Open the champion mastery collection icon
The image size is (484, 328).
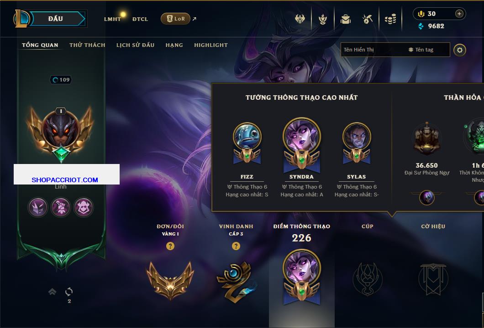tap(322, 19)
